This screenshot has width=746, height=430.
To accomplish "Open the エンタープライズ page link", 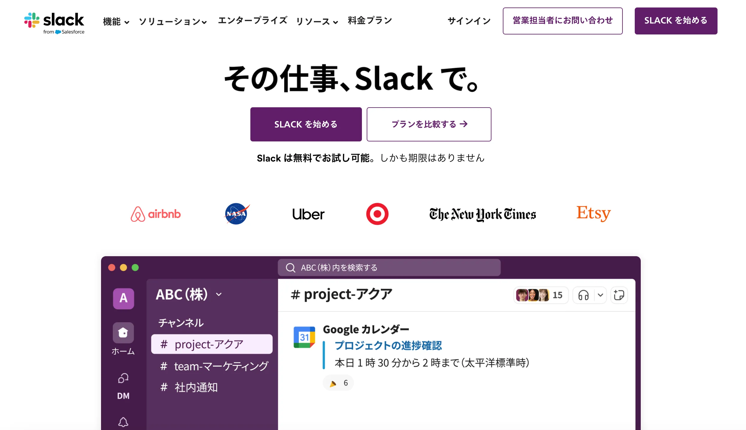I will tap(252, 20).
